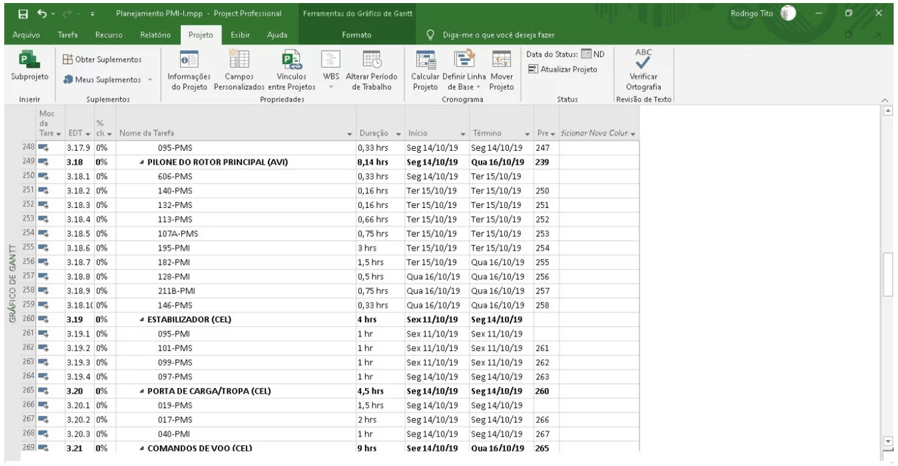
Task: Switch to the Tarefa ribbon tab
Action: [67, 35]
